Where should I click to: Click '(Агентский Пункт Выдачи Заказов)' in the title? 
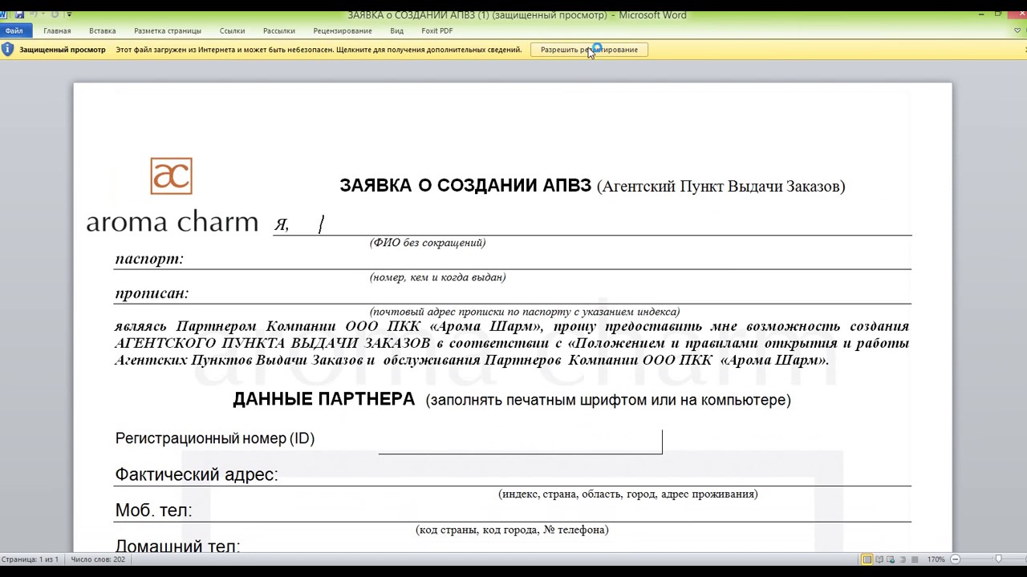(721, 187)
